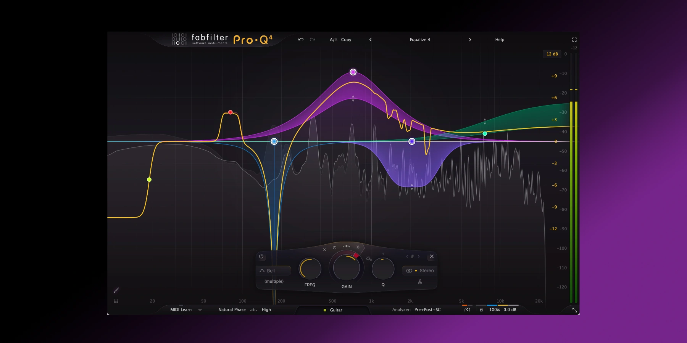Open the piano keyboard display icon
687x343 pixels.
coord(116,301)
